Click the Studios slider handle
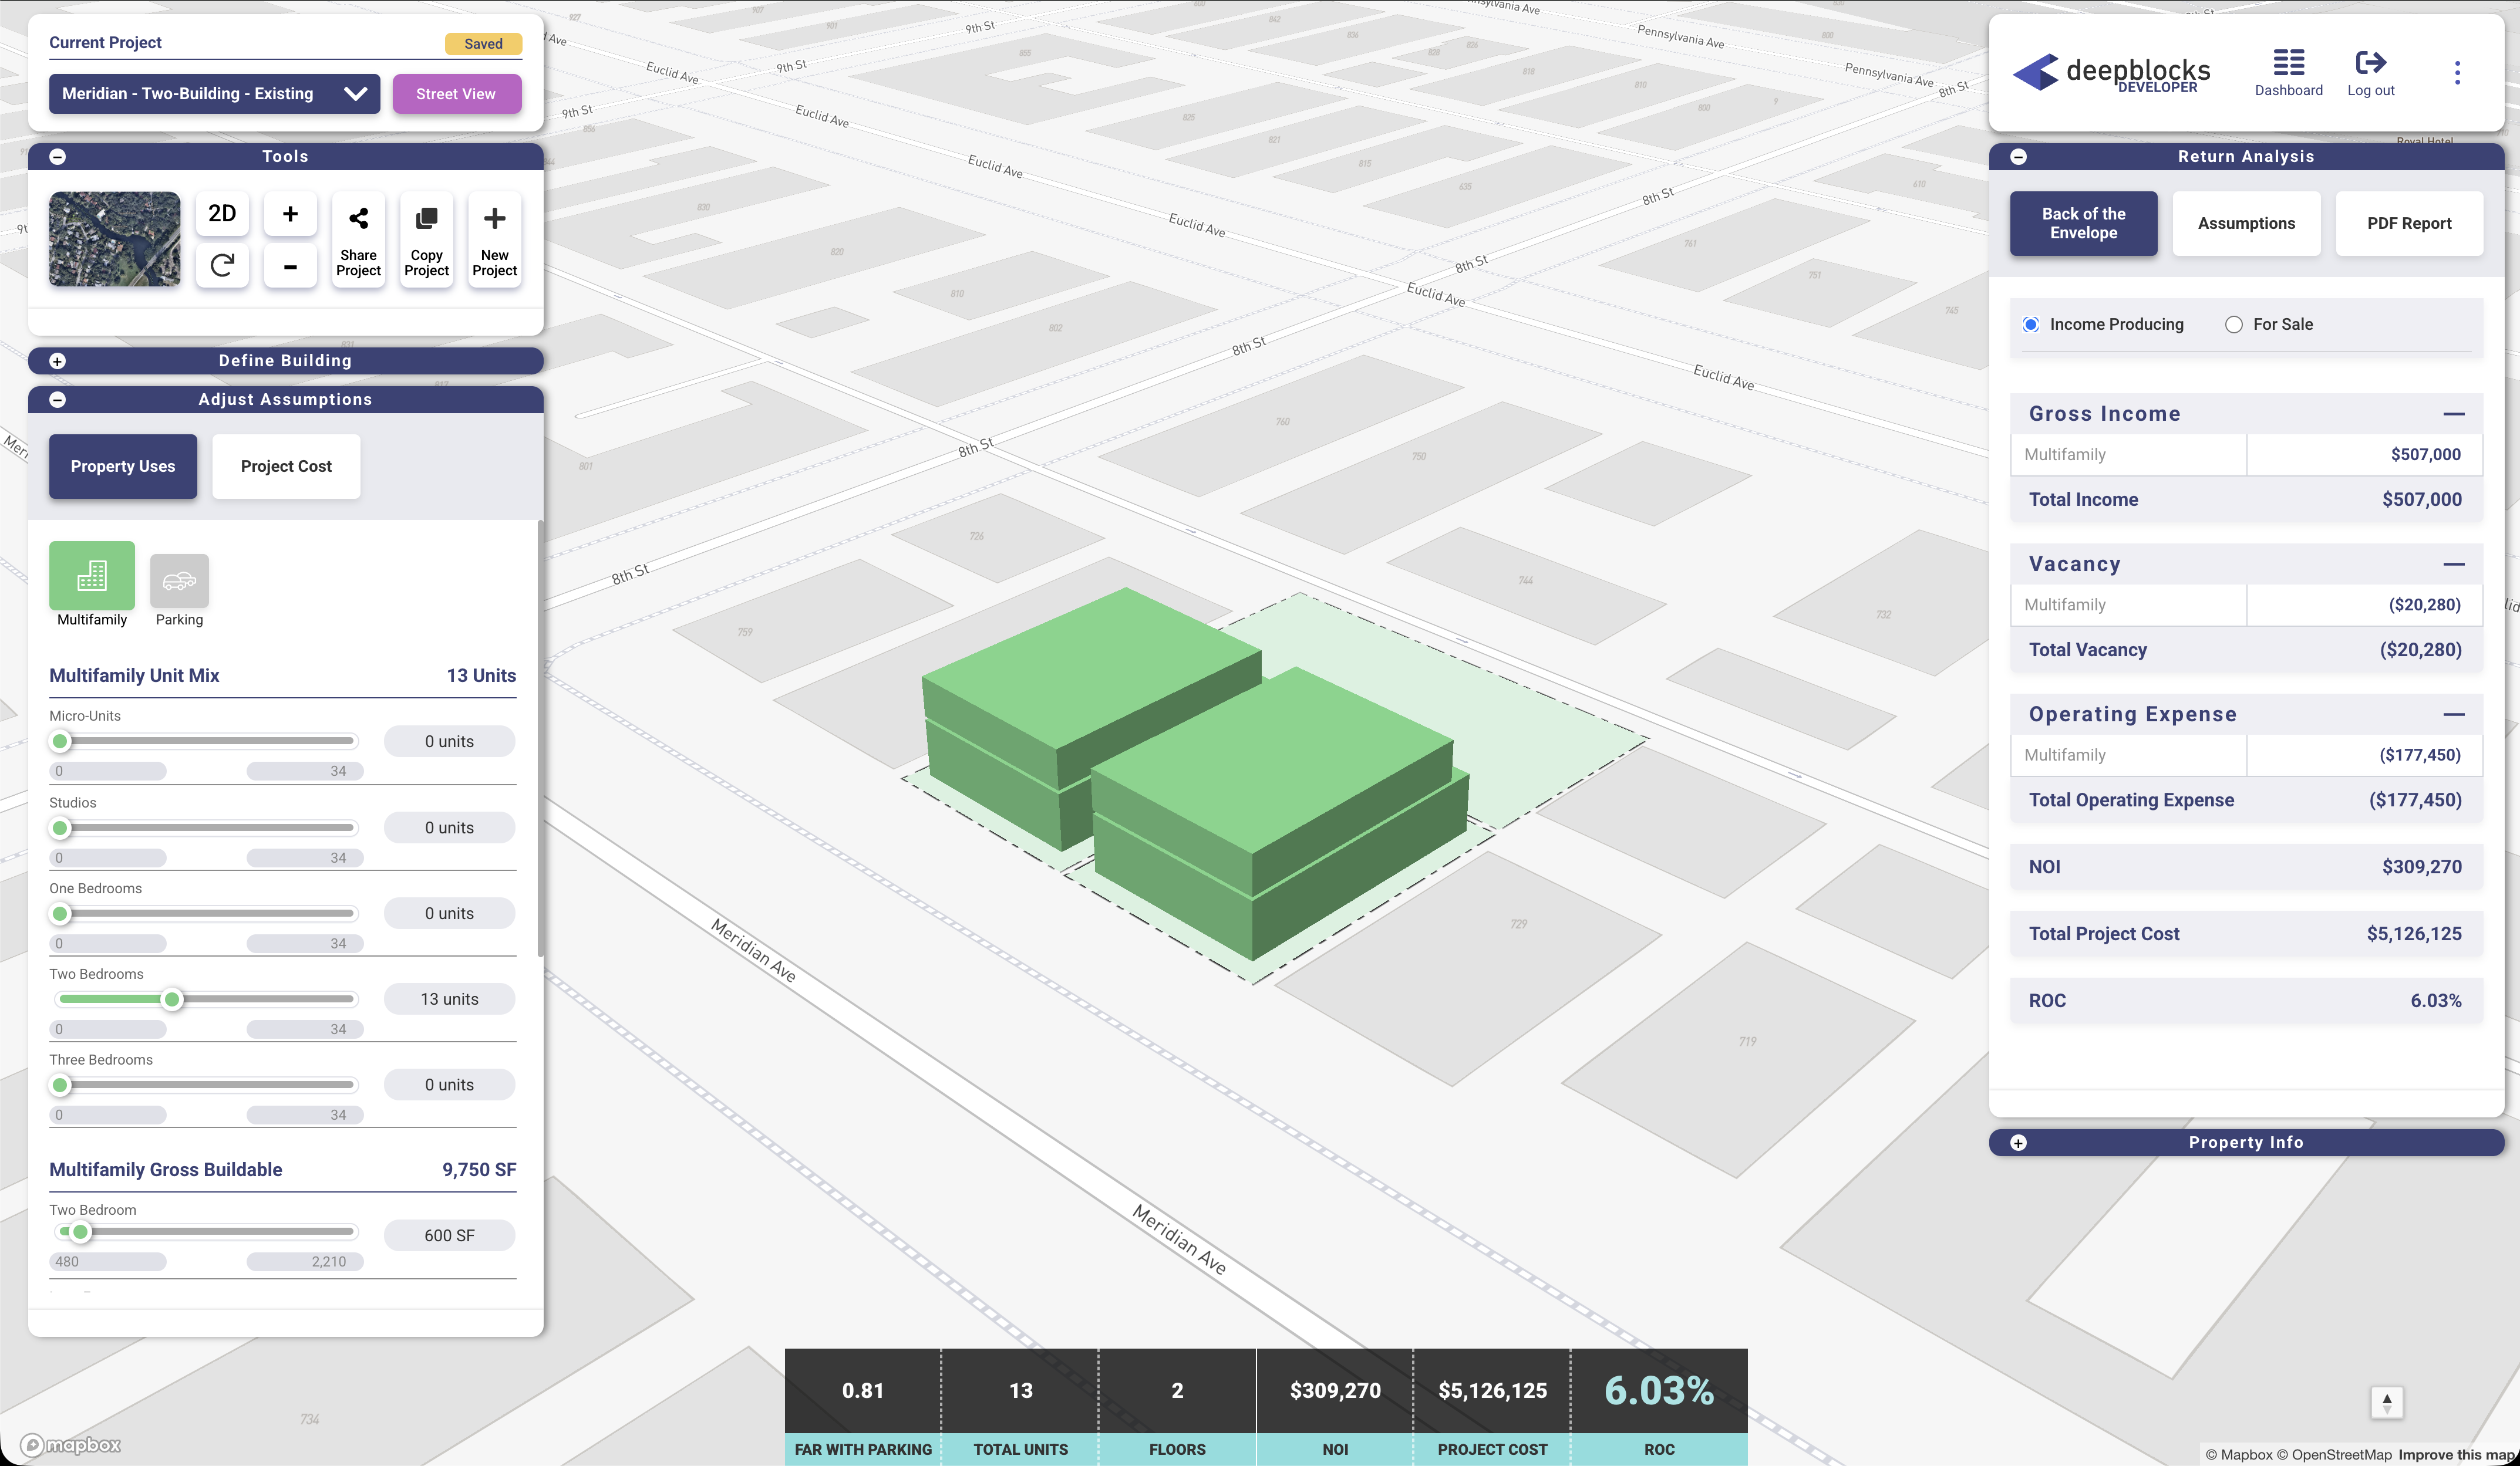Viewport: 2520px width, 1466px height. [60, 827]
